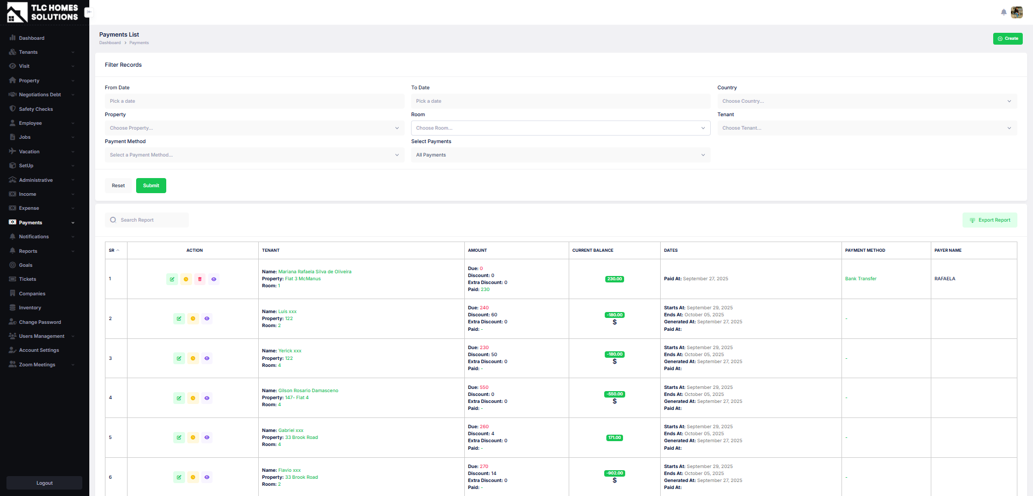Click the edit icon for Gabriel xxx's payment
The image size is (1033, 496).
179,438
